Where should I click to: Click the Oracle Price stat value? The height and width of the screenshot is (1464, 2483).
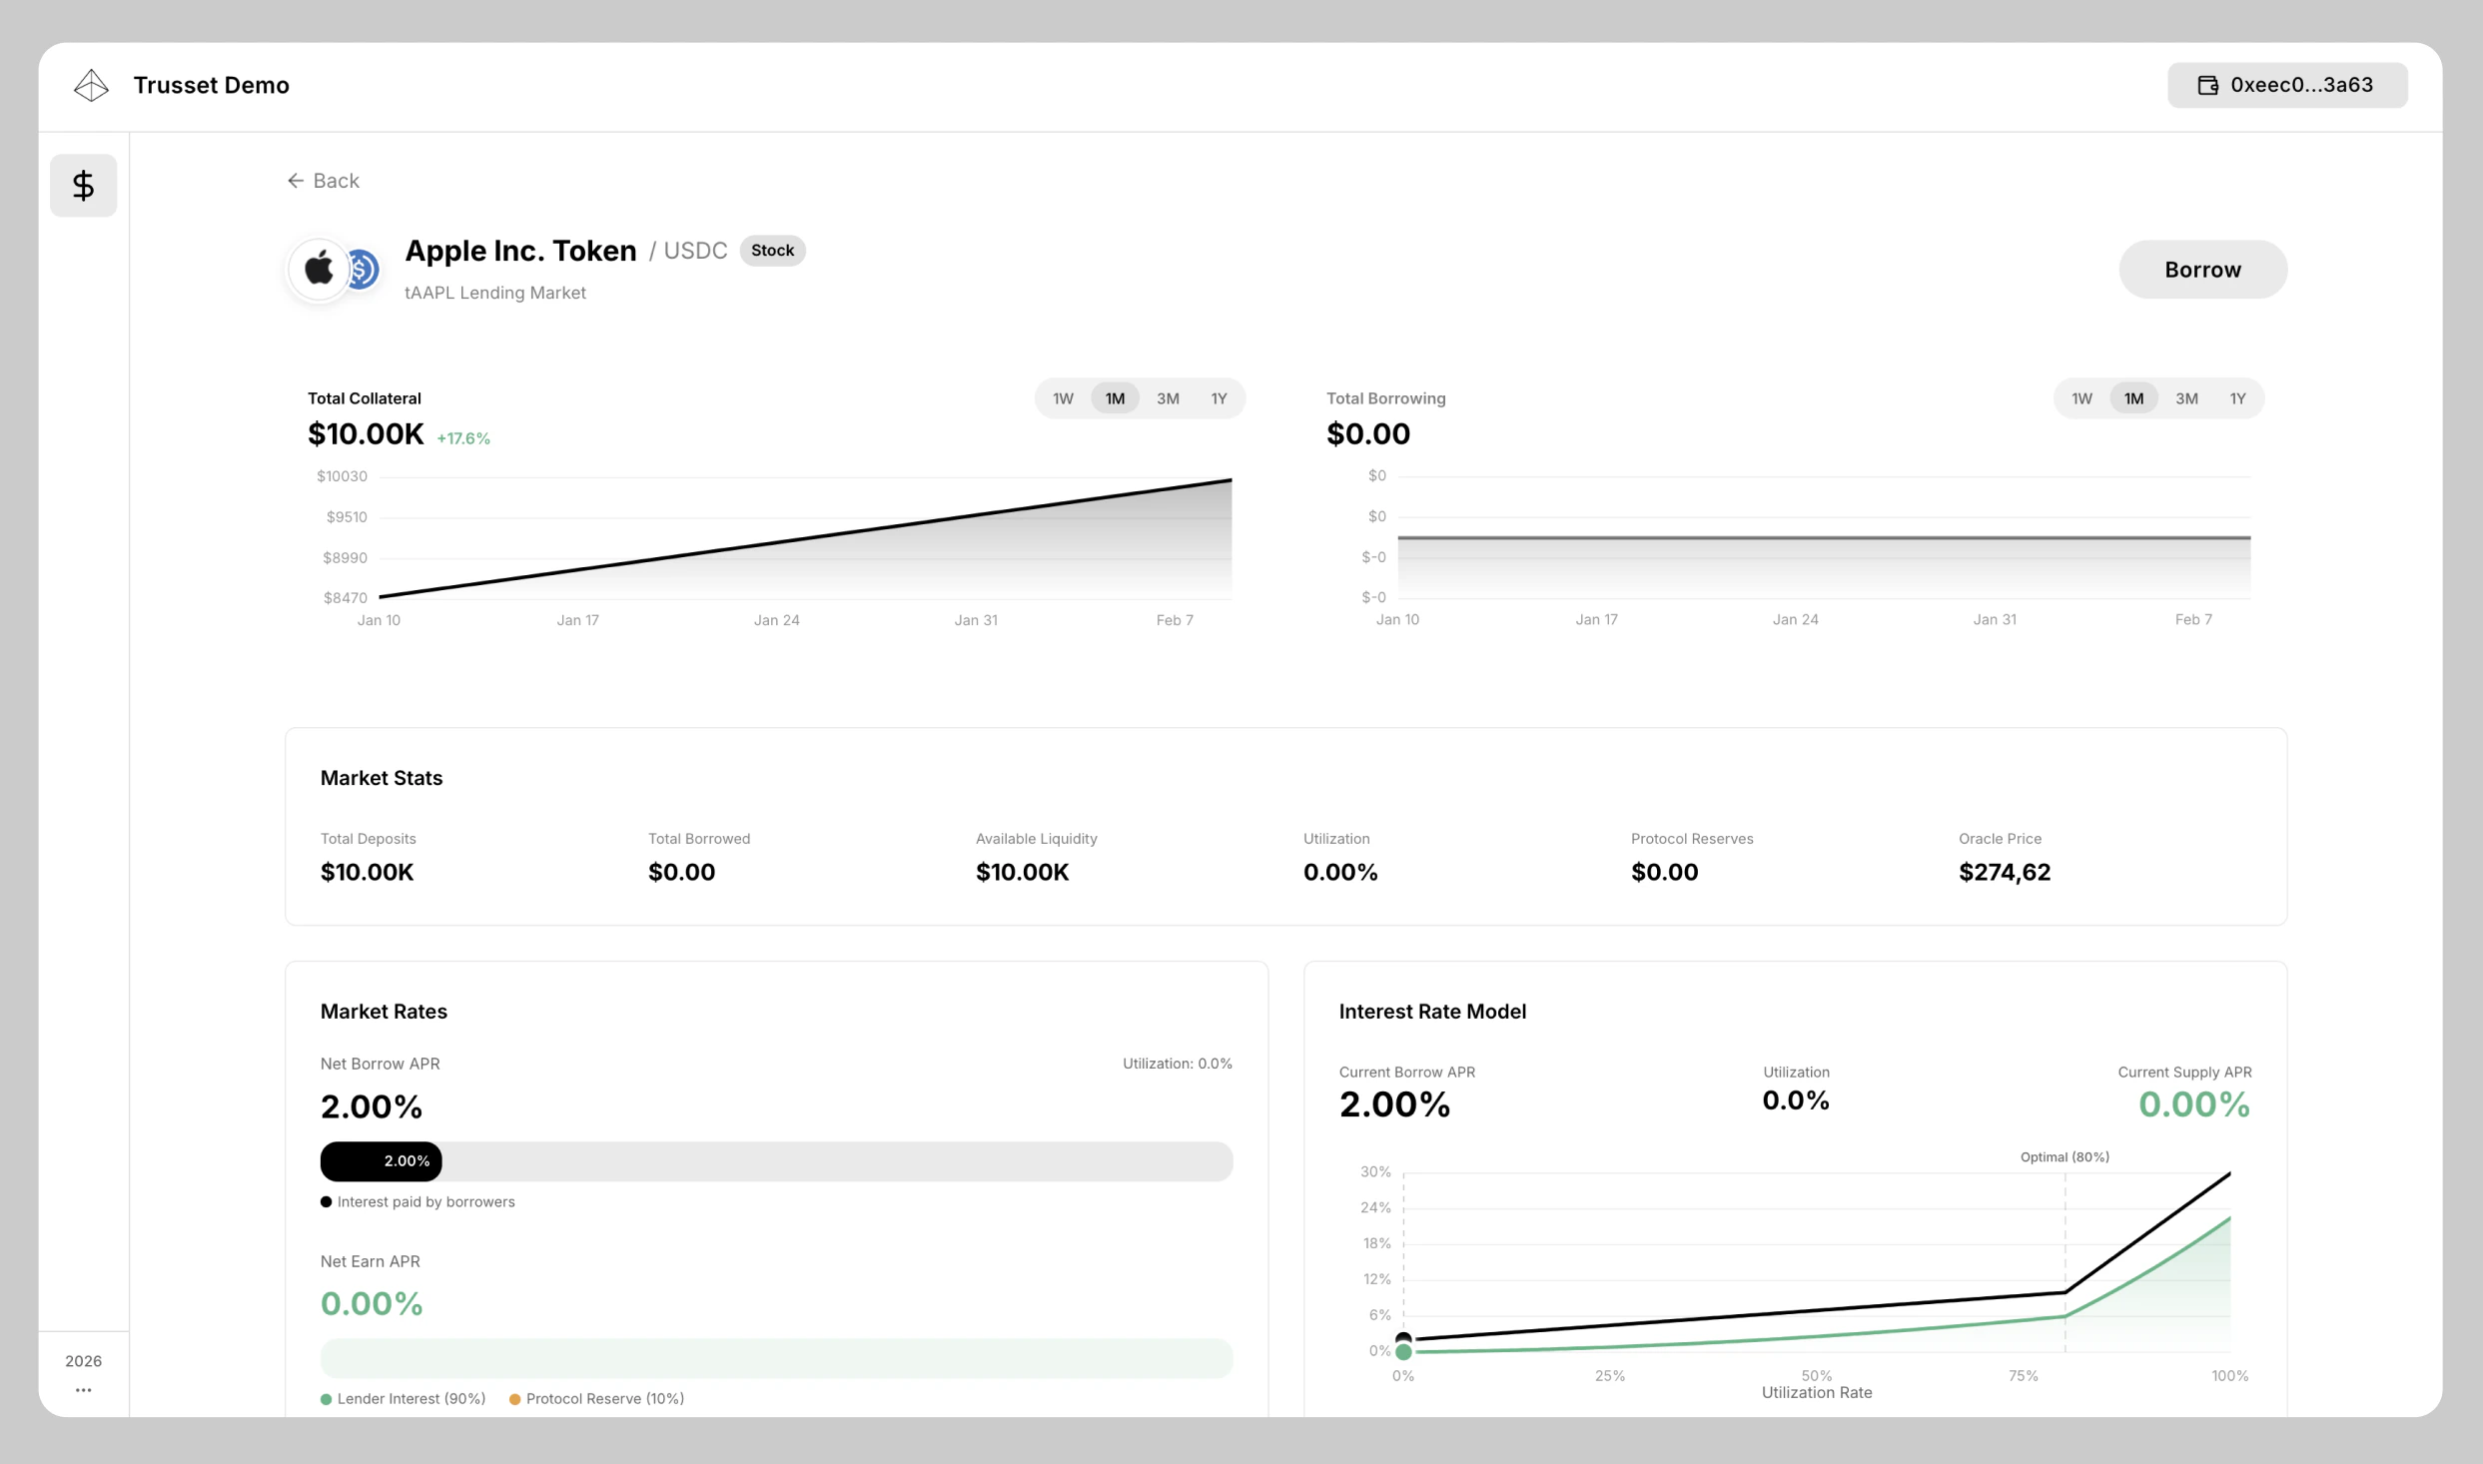pyautogui.click(x=2004, y=872)
